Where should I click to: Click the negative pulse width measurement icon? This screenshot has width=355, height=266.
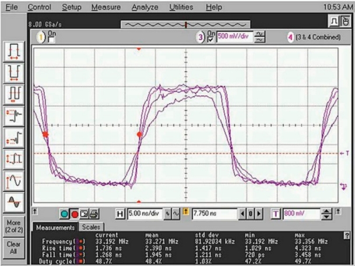click(x=13, y=72)
